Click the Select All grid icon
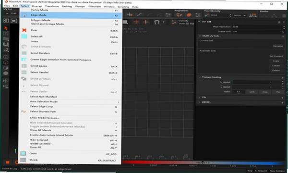Viewport: 288px width, 173px height. 24,37
